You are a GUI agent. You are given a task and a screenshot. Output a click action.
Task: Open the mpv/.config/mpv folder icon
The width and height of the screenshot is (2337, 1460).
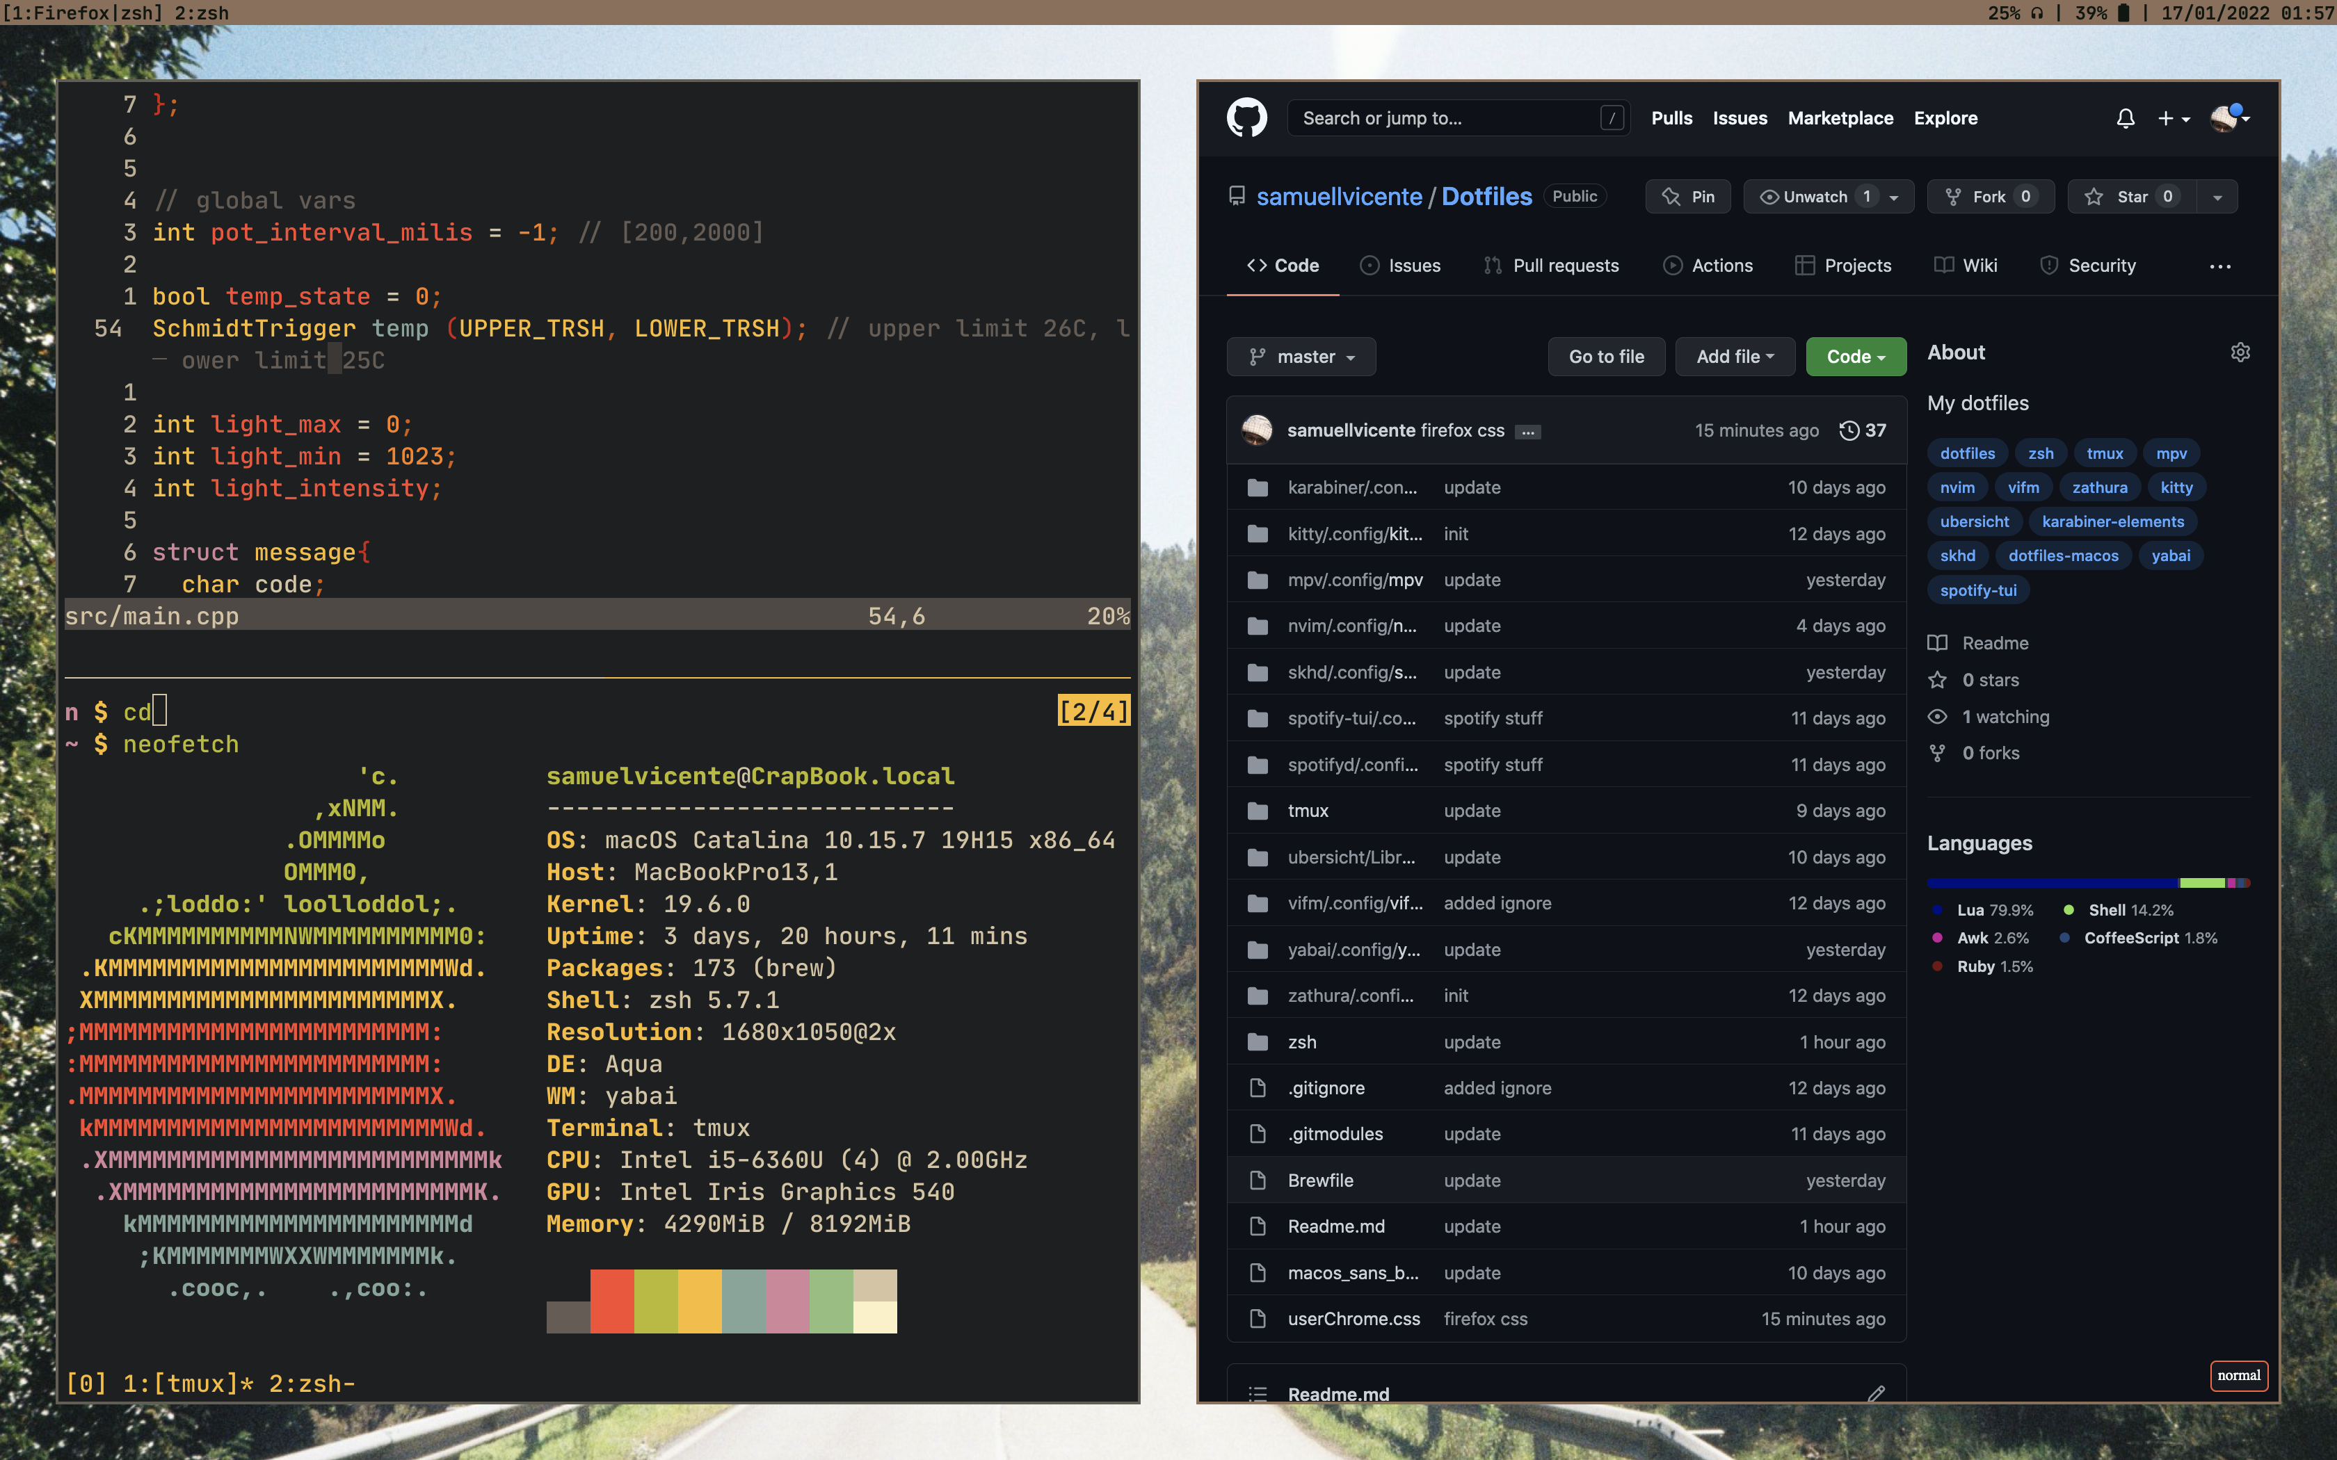pyautogui.click(x=1258, y=581)
